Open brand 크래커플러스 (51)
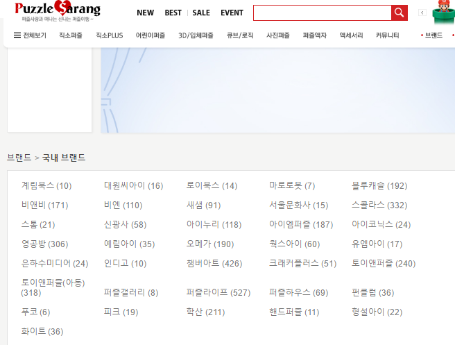This screenshot has width=455, height=345. tap(302, 263)
